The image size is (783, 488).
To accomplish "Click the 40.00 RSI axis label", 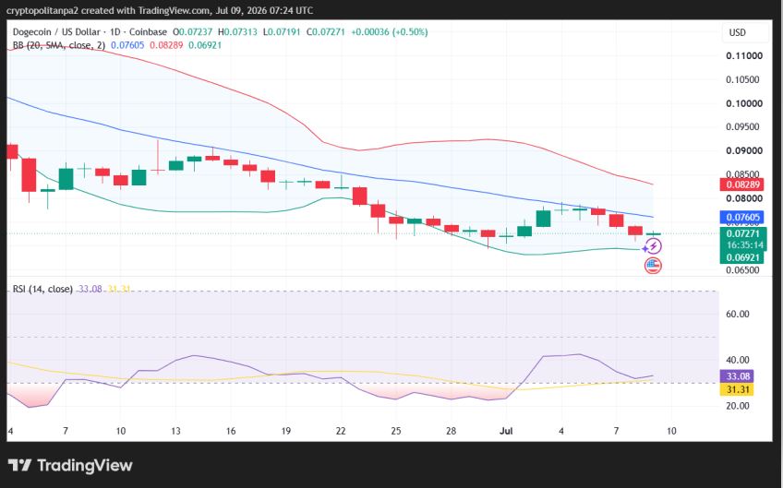I will coord(738,360).
